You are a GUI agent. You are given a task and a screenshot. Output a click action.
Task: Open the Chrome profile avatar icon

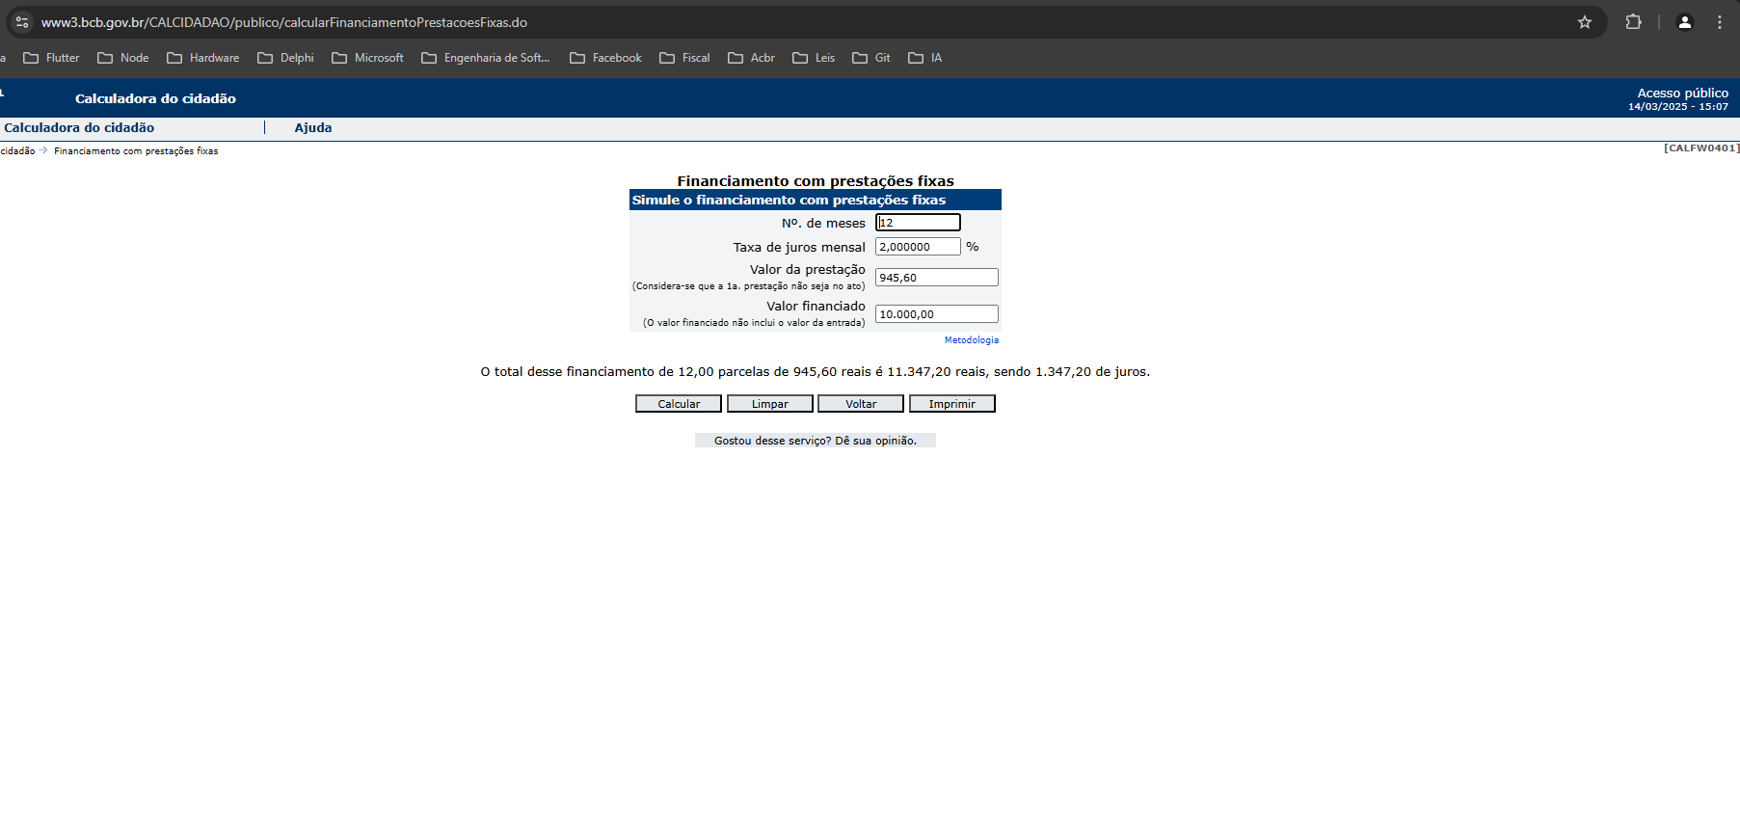pos(1684,22)
